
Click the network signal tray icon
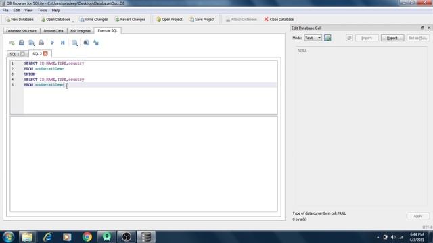401,237
